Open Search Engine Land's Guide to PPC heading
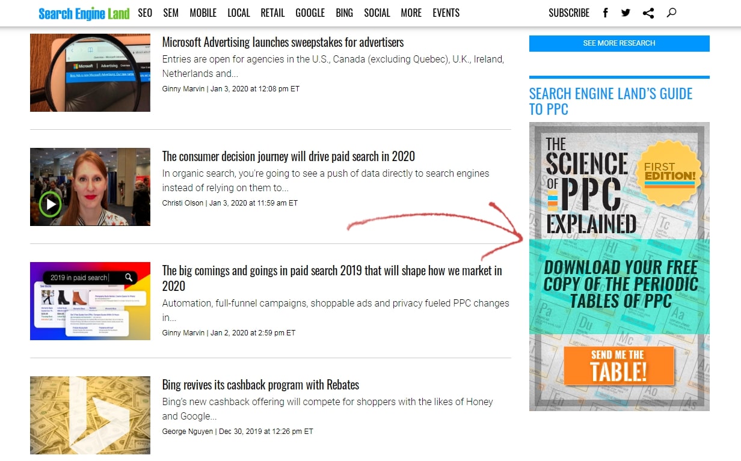 coord(611,101)
